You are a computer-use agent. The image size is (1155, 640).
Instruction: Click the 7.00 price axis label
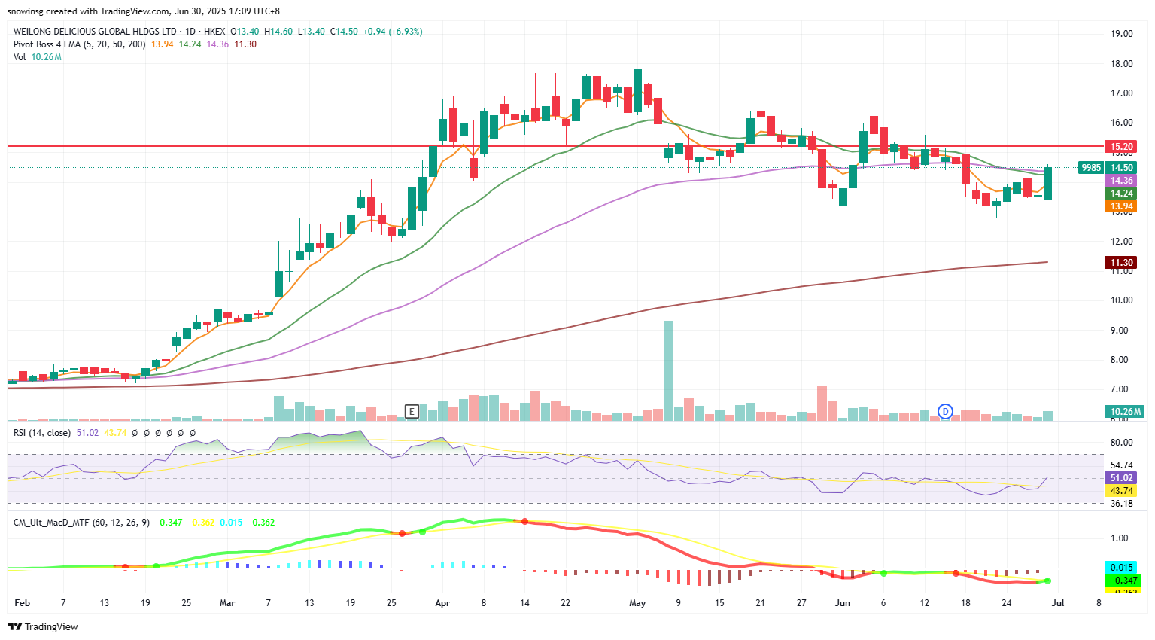1120,389
